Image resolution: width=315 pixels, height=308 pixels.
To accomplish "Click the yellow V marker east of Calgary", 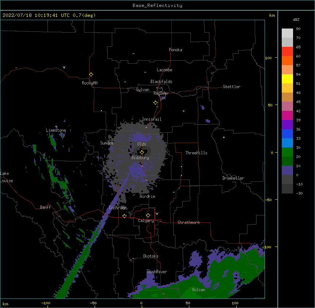I will 157,214.
